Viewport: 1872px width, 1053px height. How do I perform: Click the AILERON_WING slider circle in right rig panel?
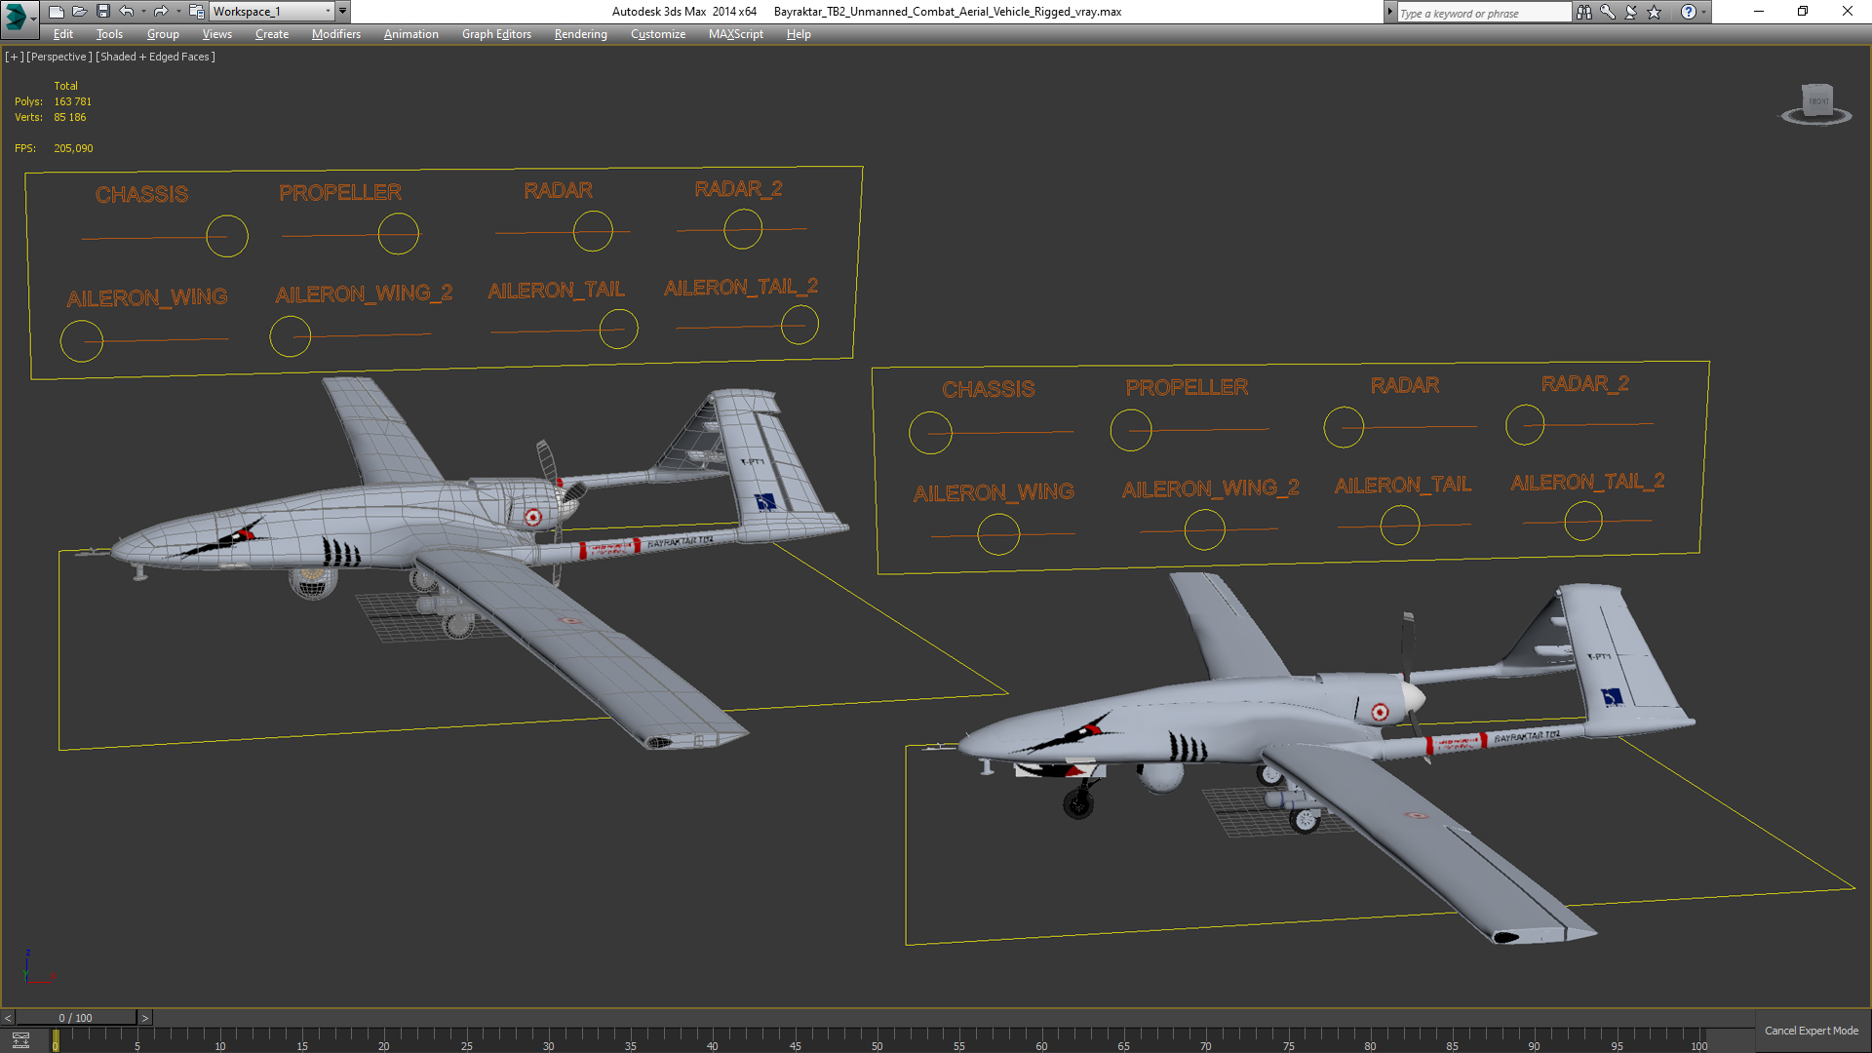[998, 534]
